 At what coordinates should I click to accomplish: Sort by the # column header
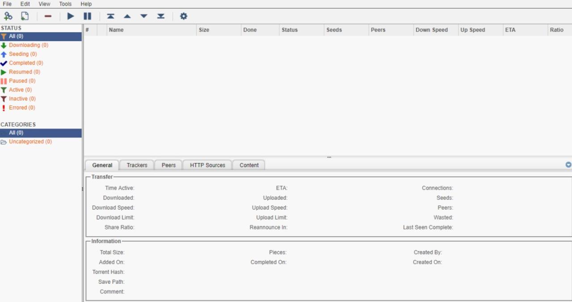(90, 30)
